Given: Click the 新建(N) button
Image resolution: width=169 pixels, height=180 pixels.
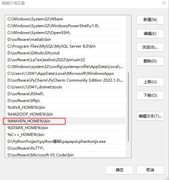Looking at the screenshot, I should pos(150,20).
